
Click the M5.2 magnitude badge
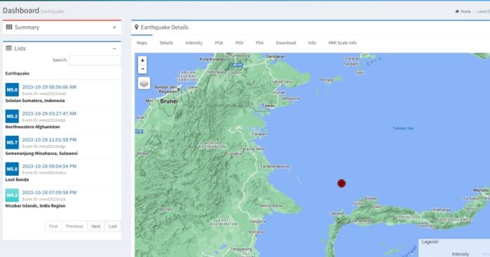[12, 116]
